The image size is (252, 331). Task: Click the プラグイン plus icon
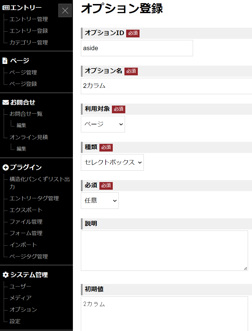(x=5, y=167)
